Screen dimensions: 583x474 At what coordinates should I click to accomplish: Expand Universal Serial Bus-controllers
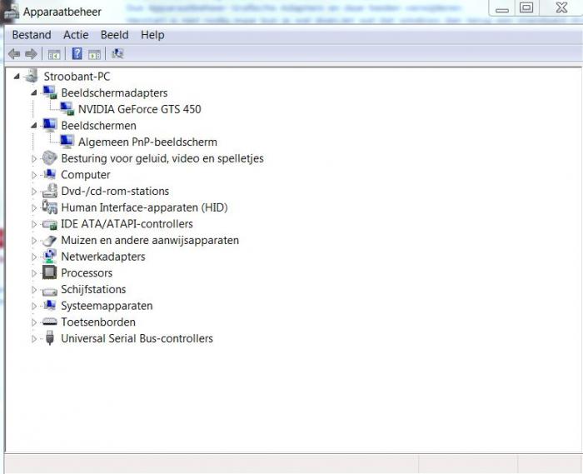pyautogui.click(x=34, y=339)
